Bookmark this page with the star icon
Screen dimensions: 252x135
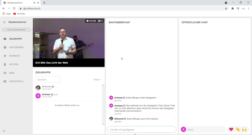(226, 8)
